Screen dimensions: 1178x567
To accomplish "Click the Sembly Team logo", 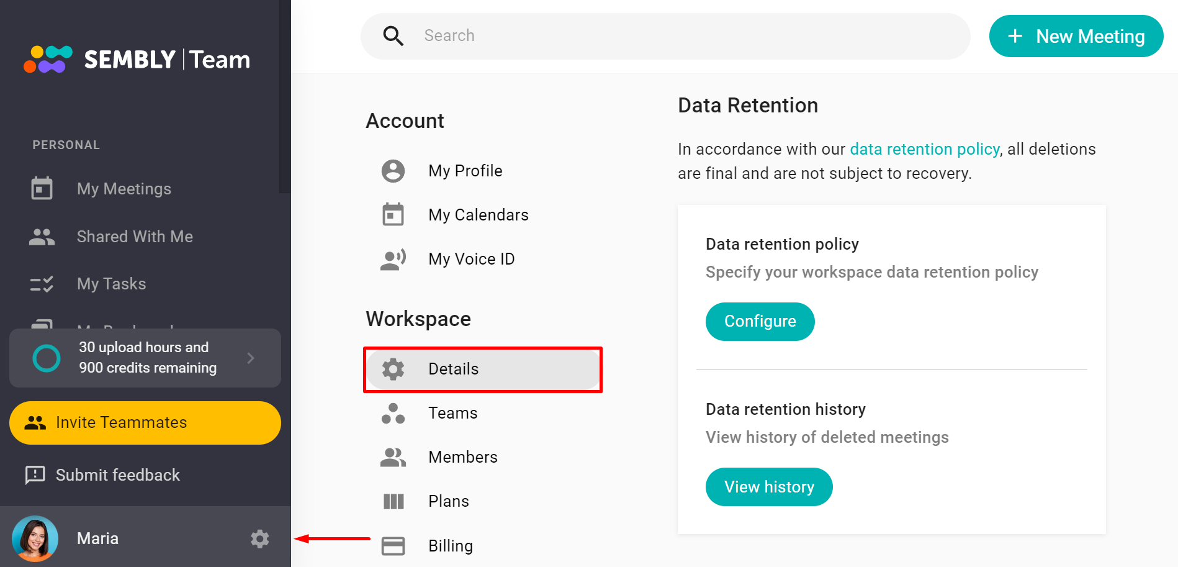I will (137, 58).
